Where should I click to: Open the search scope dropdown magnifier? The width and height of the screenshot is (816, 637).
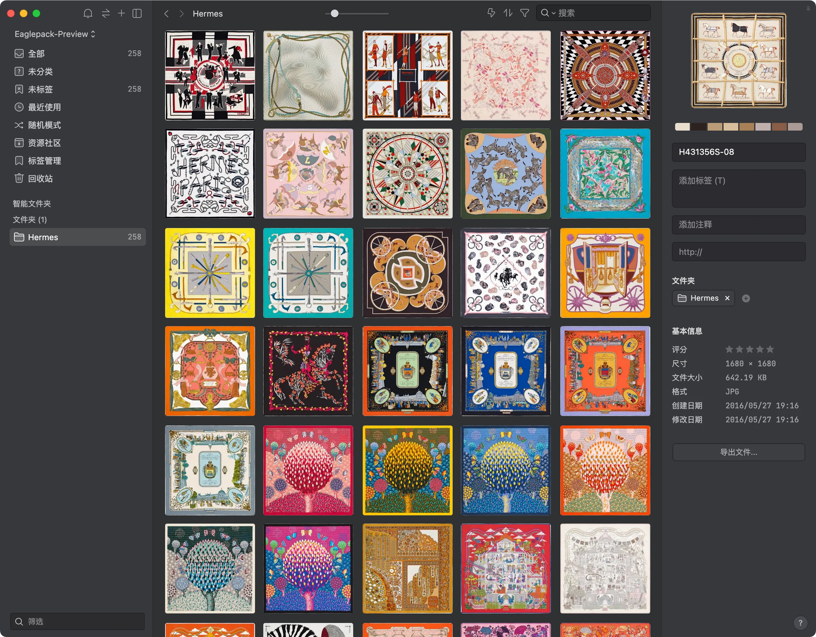click(x=548, y=13)
